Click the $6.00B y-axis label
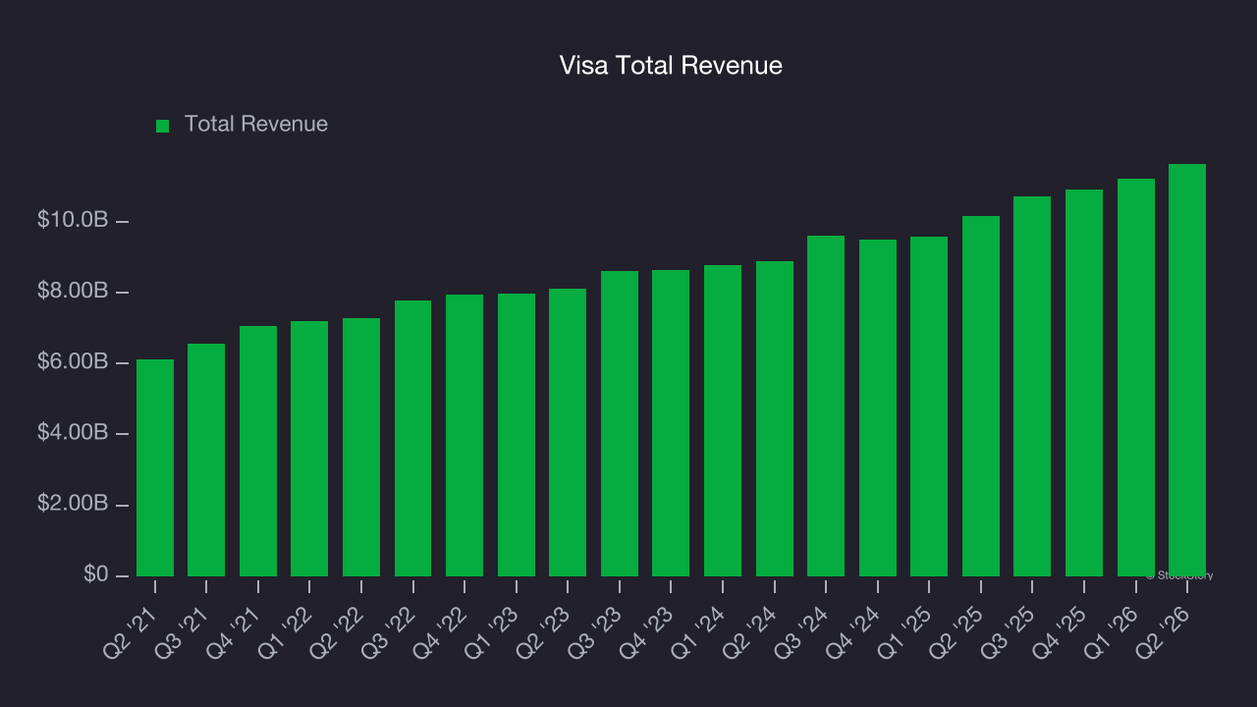This screenshot has width=1257, height=707. 73,362
